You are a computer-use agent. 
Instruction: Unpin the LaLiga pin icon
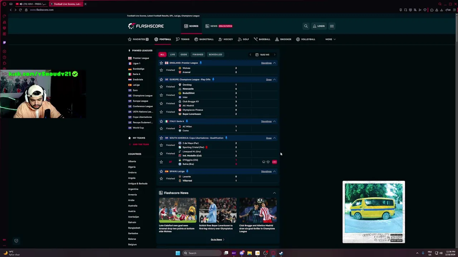point(187,171)
